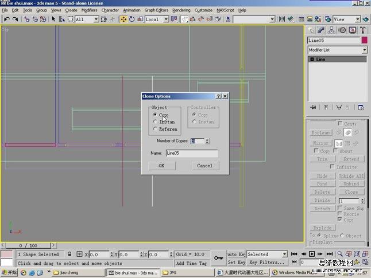
Task: Click OK in Clone Options dialog
Action: click(x=162, y=166)
